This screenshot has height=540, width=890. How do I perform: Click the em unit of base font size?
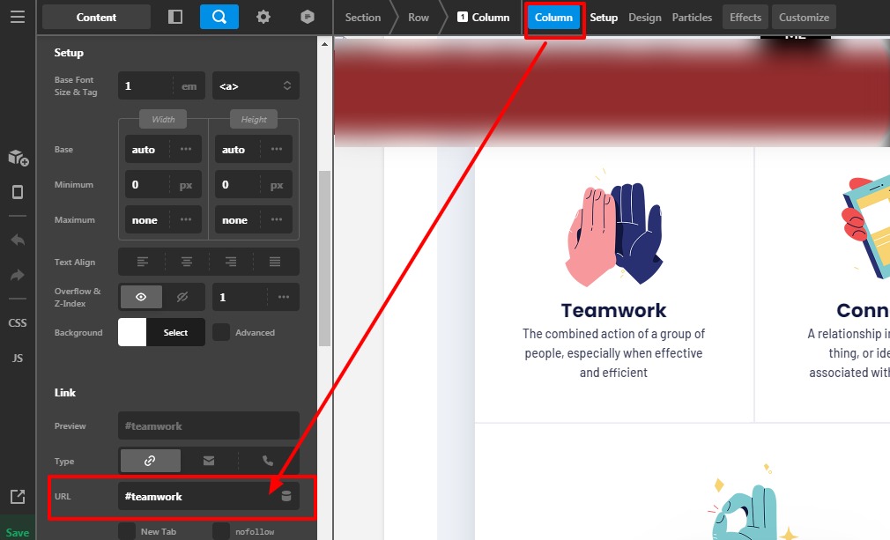tap(189, 86)
